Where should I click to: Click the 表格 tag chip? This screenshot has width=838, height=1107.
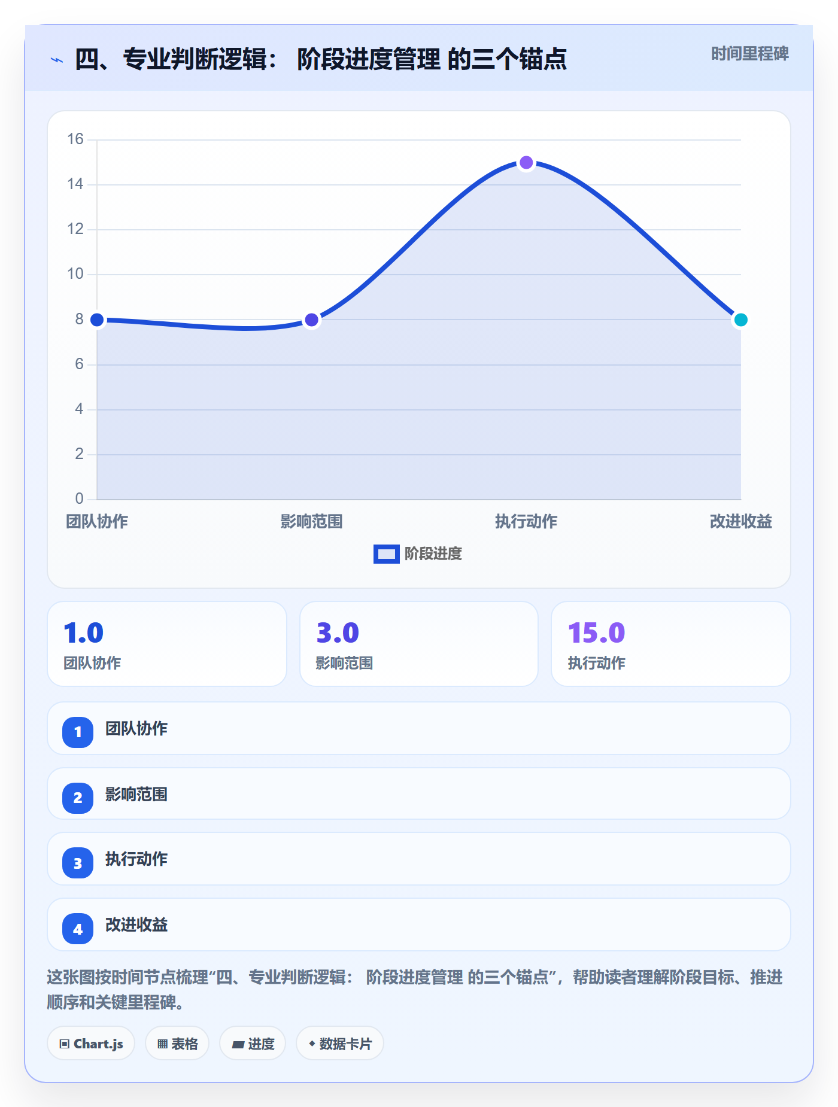point(177,1044)
